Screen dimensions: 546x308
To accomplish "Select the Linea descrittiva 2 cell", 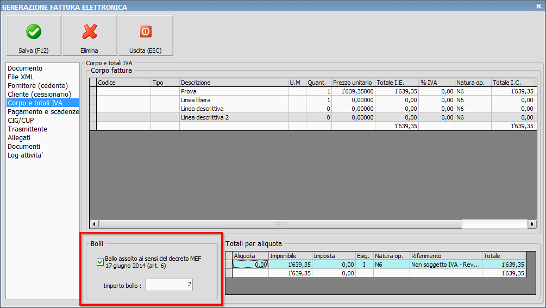I will tap(234, 117).
